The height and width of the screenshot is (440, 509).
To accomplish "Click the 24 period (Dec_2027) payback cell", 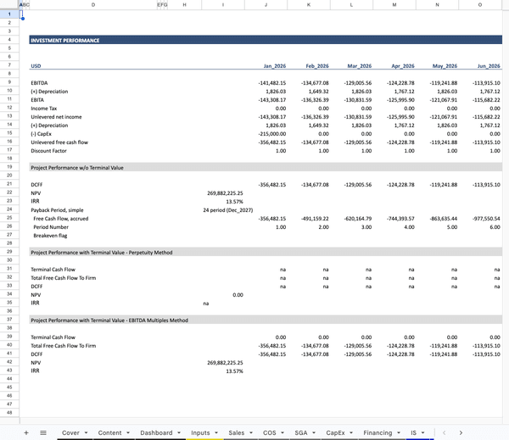I will click(228, 210).
